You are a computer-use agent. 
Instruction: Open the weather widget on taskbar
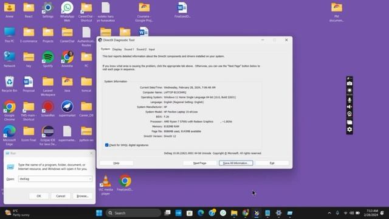[18, 213]
